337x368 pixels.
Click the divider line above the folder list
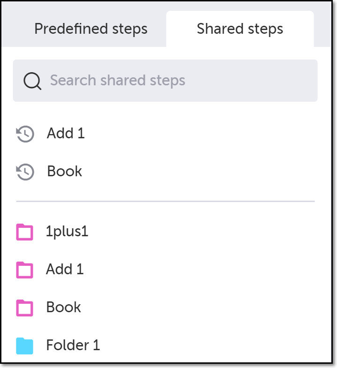165,202
